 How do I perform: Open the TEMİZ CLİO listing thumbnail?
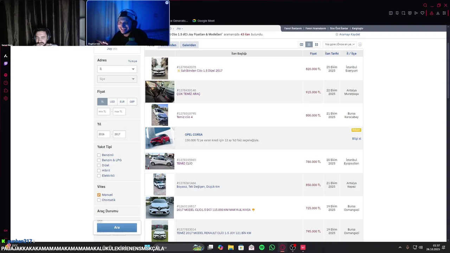pyautogui.click(x=160, y=161)
